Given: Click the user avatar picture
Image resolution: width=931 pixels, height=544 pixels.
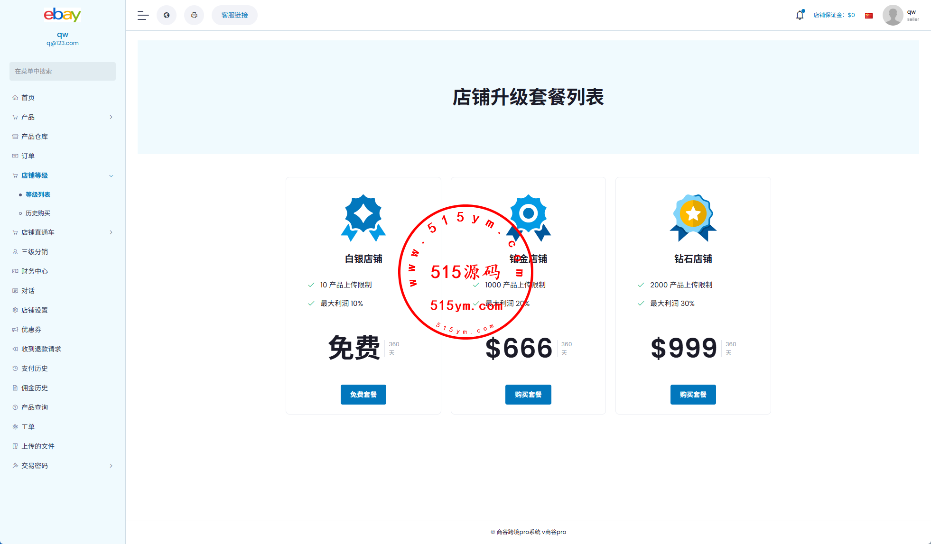Looking at the screenshot, I should (893, 15).
